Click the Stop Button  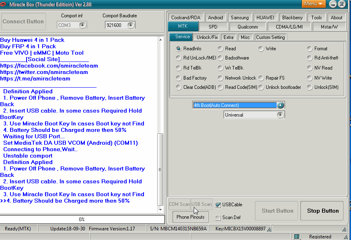pos(322,211)
